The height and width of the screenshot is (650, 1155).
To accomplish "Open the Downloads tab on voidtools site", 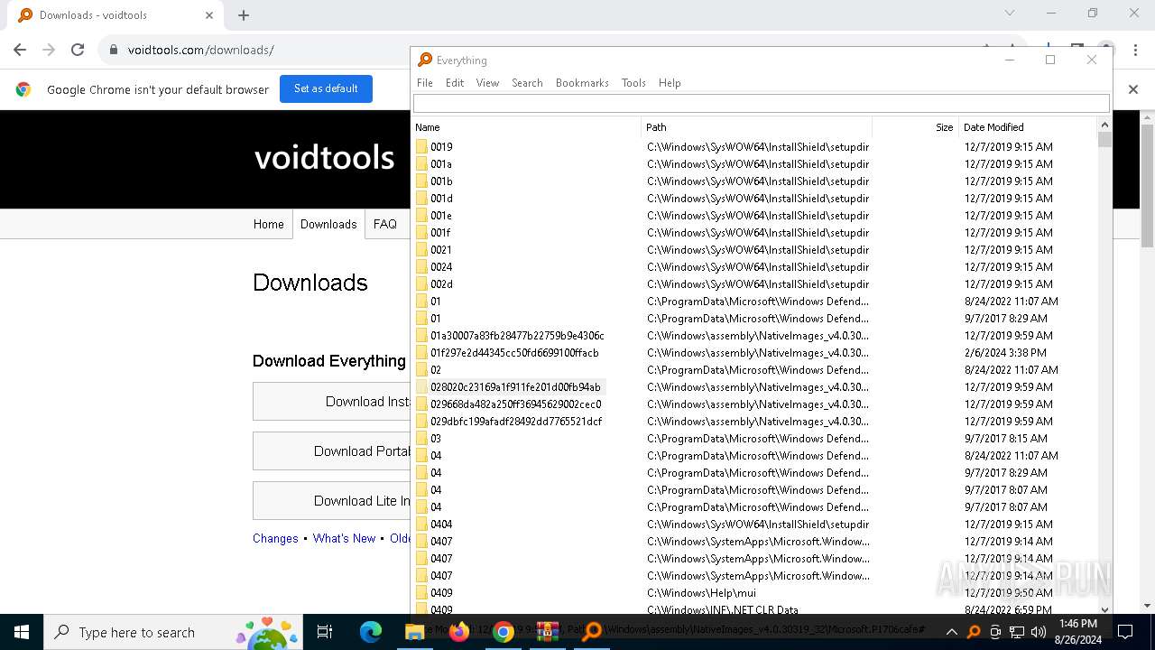I will (328, 224).
